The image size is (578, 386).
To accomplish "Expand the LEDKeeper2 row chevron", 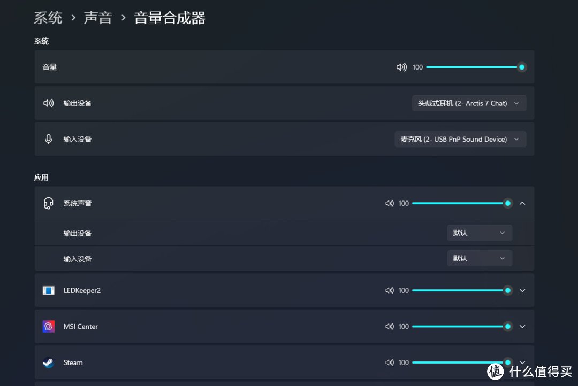I will pos(522,290).
